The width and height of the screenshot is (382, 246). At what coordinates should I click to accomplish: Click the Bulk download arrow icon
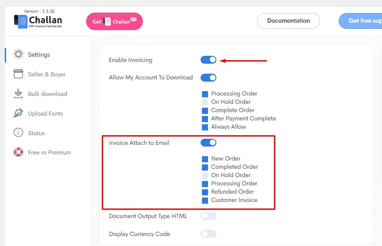tap(18, 94)
